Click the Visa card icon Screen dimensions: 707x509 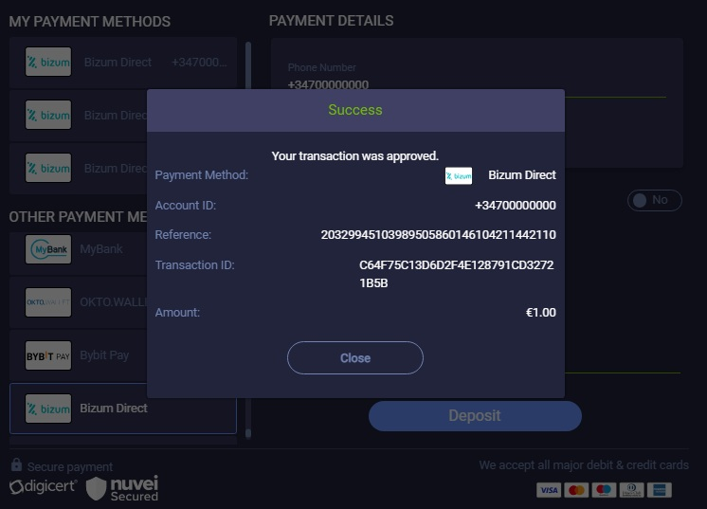549,490
